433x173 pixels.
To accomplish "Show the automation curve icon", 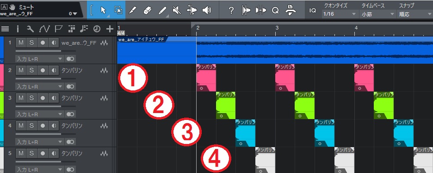I will click(x=44, y=29).
